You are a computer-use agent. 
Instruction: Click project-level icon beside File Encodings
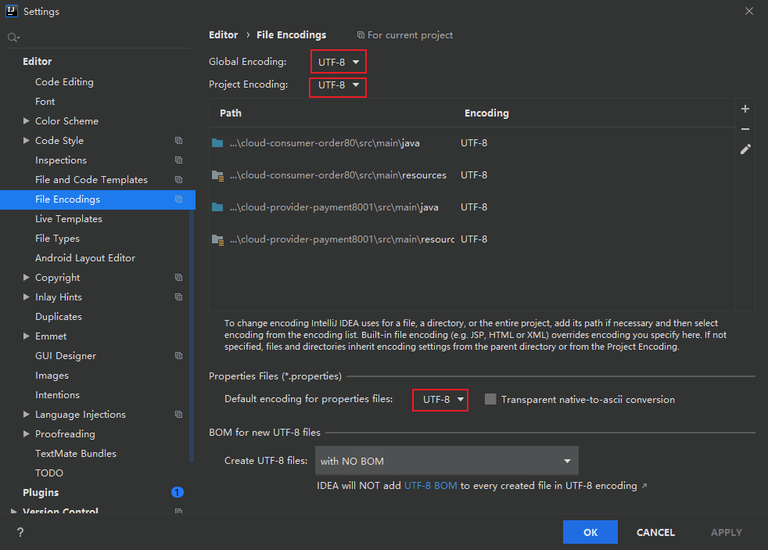click(x=179, y=200)
